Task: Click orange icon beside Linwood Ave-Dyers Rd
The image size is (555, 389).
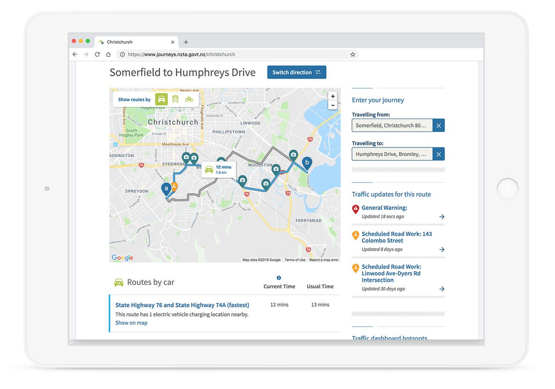Action: click(x=356, y=268)
